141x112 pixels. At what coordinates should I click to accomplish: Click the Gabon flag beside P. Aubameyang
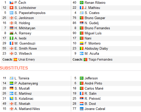[12, 83]
